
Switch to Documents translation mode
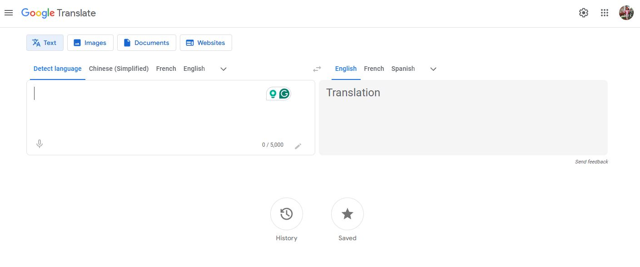[146, 43]
